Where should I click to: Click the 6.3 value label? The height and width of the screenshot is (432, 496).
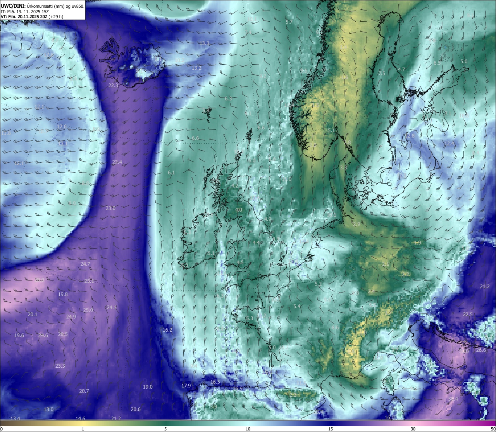tap(228, 99)
